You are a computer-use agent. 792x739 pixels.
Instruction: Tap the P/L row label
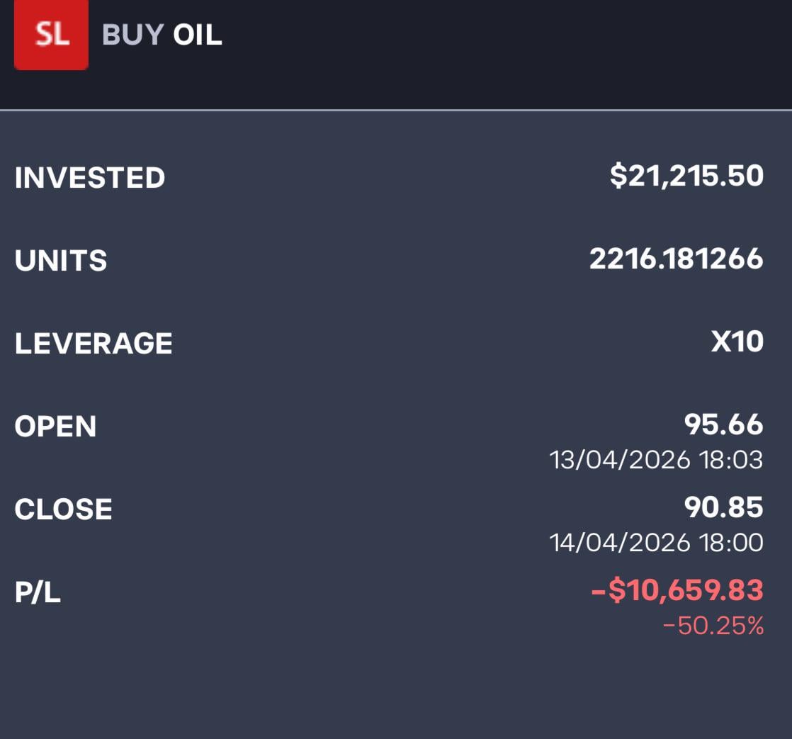point(38,592)
